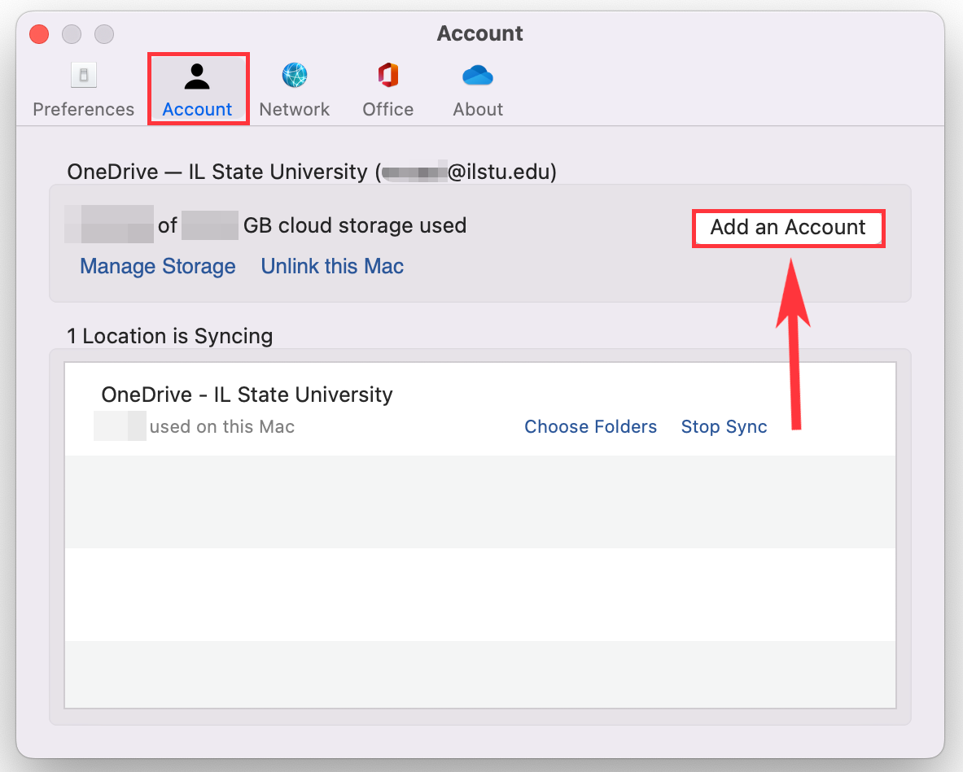Click Unlink this Mac

pyautogui.click(x=332, y=266)
